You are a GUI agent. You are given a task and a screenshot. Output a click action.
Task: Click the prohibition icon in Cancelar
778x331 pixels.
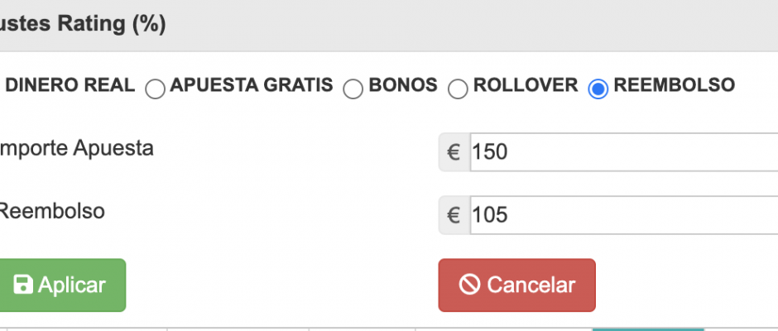click(x=469, y=285)
